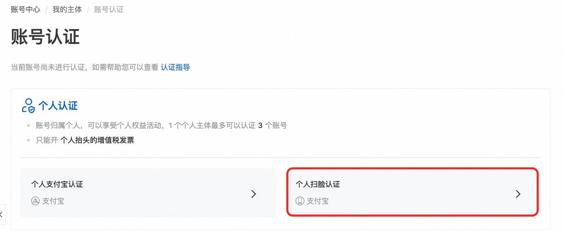Click the 支付宝 label under 个人支付宝认证

53,201
